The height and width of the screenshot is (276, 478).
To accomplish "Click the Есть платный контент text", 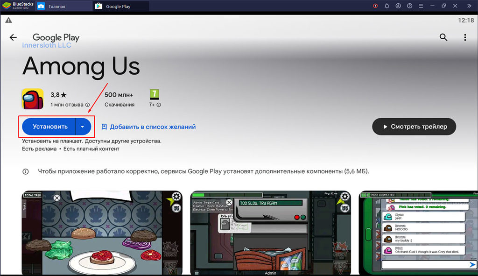I will [x=91, y=149].
